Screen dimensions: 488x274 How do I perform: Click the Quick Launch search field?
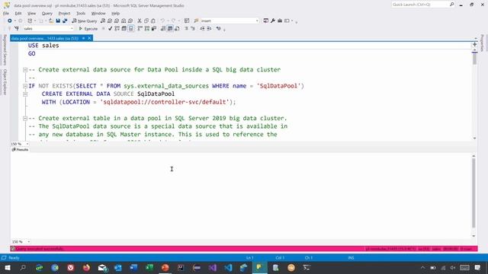420,5
